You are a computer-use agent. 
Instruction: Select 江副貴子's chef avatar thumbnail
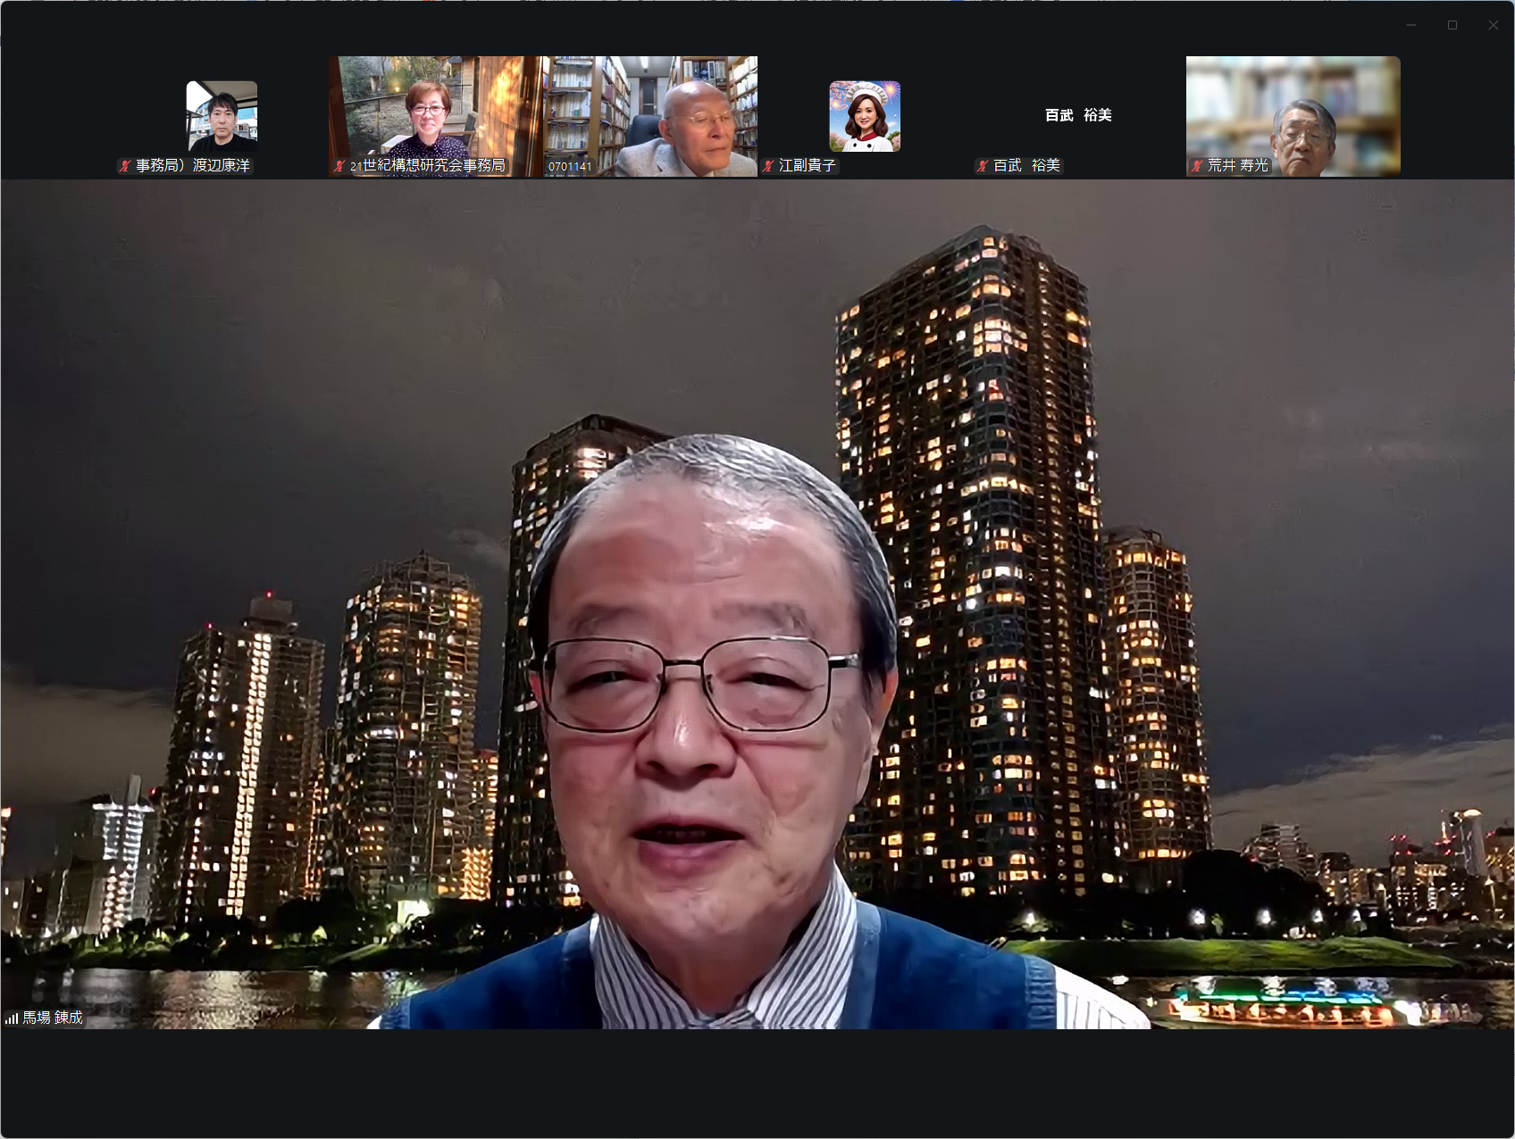pos(864,116)
